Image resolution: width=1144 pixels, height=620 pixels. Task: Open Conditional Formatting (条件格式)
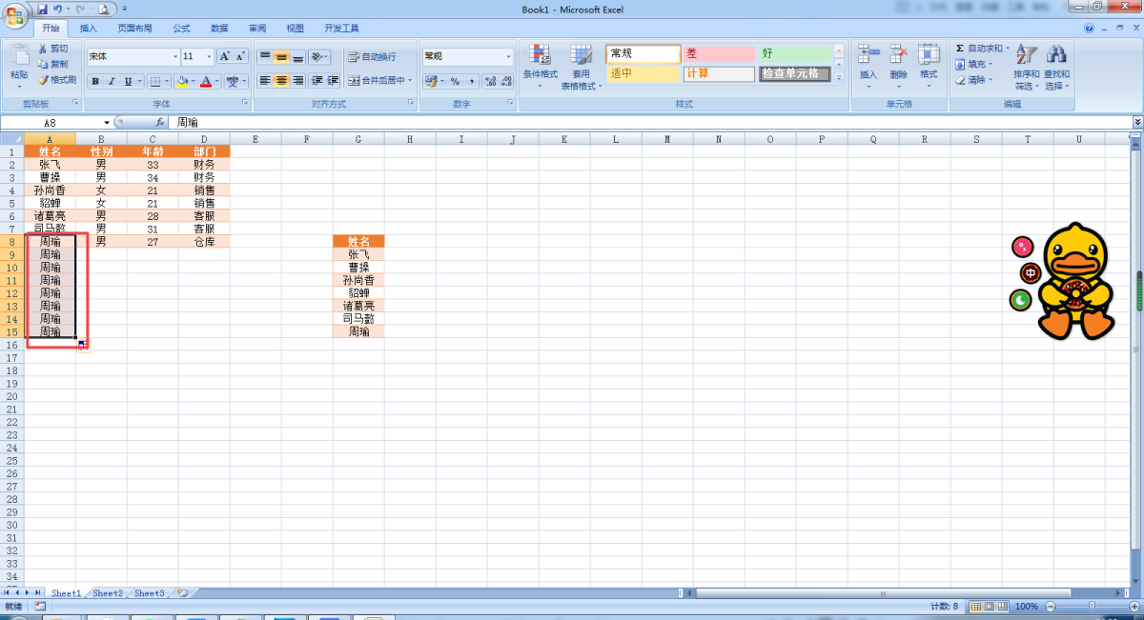click(540, 57)
